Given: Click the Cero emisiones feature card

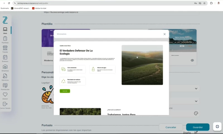Looking at the screenshot, I should (x=73, y=69).
